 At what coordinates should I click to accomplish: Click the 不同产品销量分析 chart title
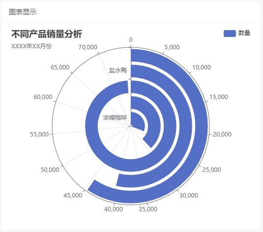[47, 34]
